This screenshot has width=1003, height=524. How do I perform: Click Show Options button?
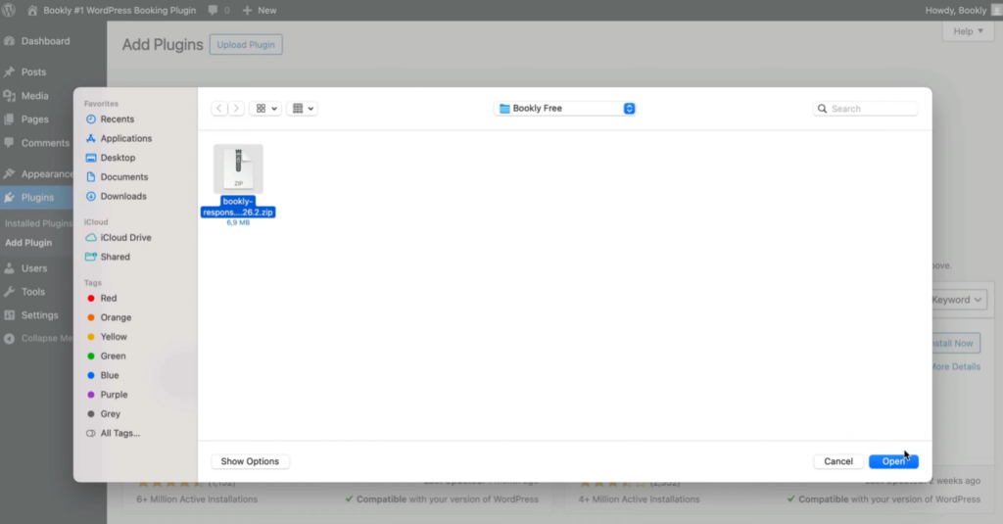click(x=250, y=461)
